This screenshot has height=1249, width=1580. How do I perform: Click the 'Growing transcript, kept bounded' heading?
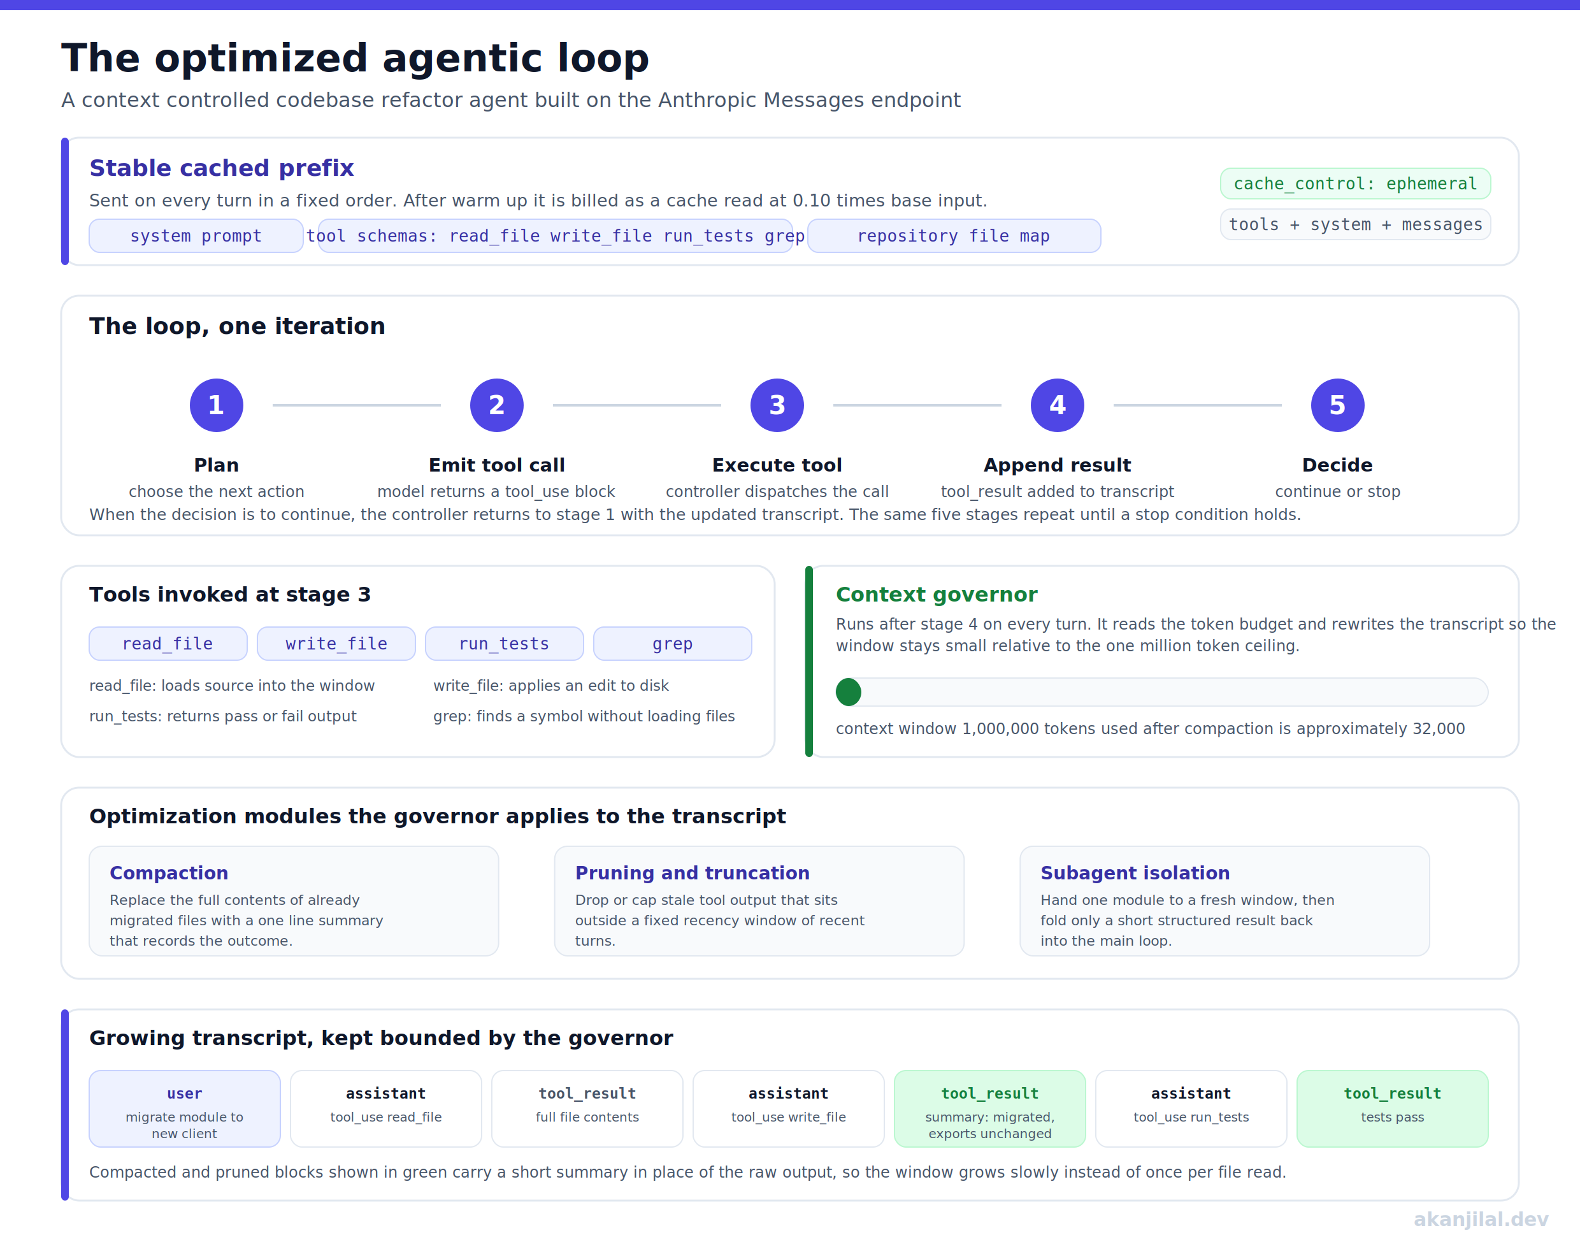click(381, 1037)
